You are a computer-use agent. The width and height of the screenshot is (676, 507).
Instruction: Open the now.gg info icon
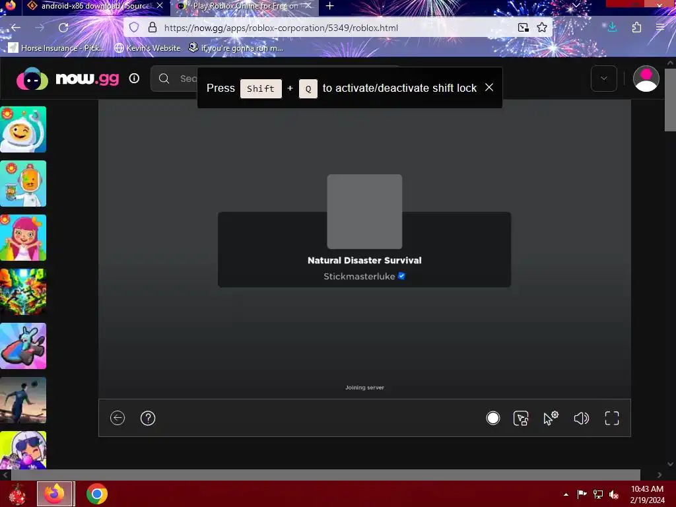point(134,79)
